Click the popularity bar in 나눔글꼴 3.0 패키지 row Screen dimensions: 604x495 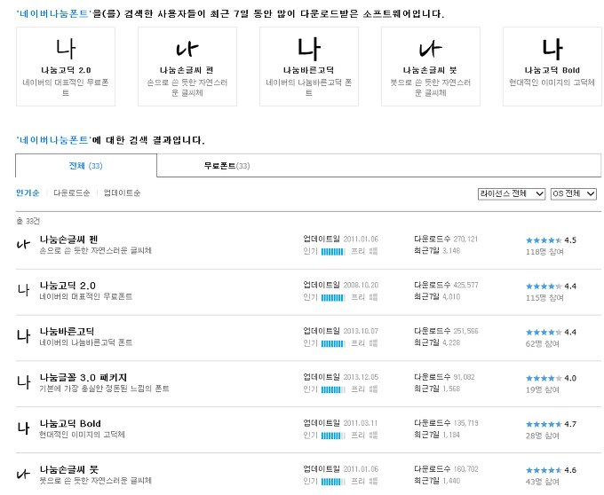[x=333, y=389]
